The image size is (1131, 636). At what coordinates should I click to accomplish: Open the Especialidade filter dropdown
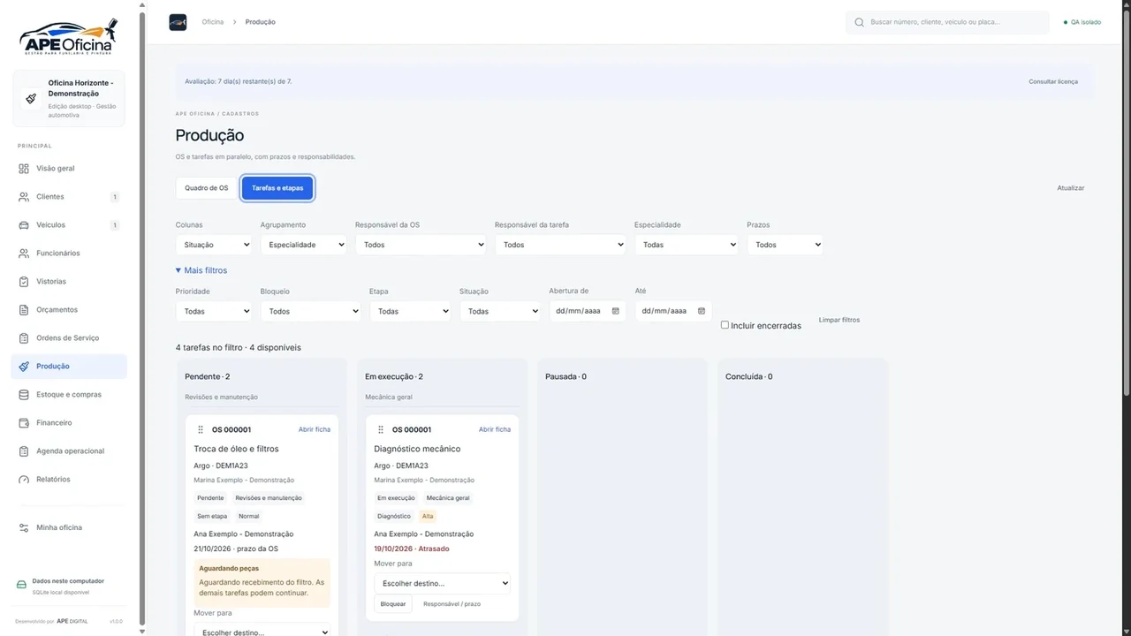687,245
